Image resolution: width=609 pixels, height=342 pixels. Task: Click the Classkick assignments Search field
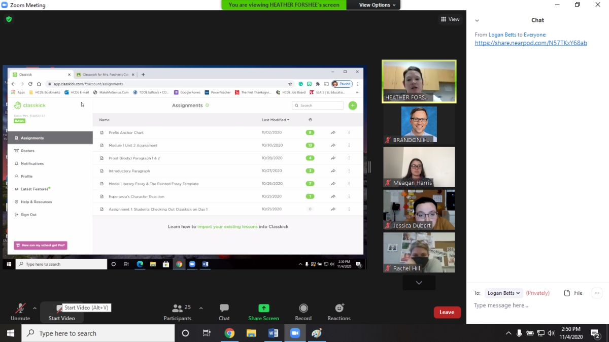coord(318,106)
